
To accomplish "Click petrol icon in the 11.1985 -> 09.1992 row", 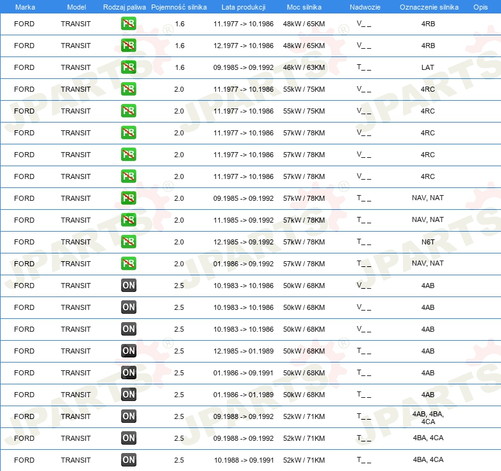I will [128, 220].
